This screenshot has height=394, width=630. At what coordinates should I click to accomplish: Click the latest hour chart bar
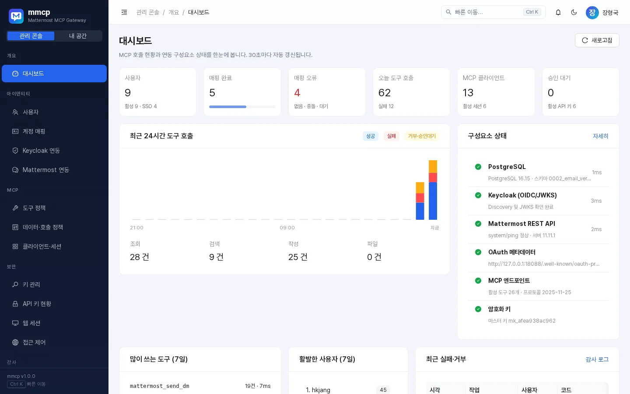click(433, 190)
